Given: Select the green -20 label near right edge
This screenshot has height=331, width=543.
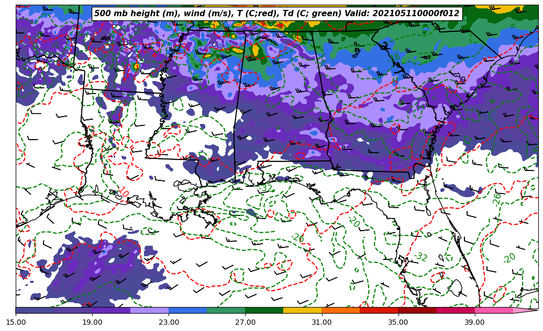Looking at the screenshot, I should point(509,258).
